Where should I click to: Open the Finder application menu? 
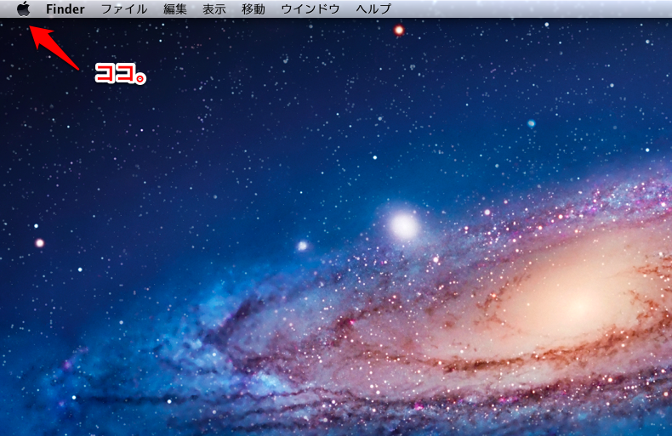tap(65, 9)
